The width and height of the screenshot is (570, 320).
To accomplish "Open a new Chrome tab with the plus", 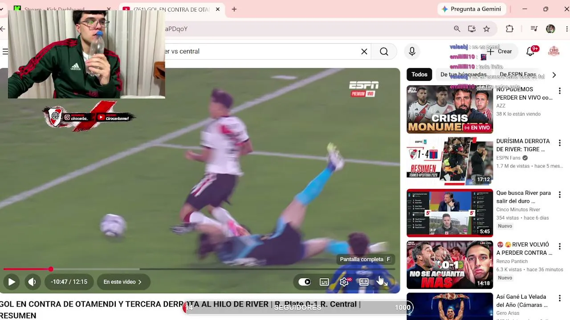I will pyautogui.click(x=234, y=9).
